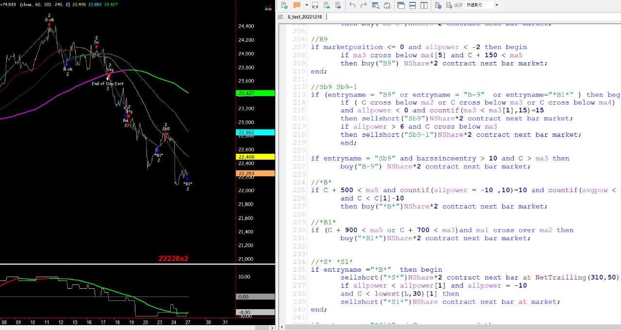This screenshot has width=621, height=330.
Task: Save the script with the floppy disk icon
Action: click(x=315, y=5)
